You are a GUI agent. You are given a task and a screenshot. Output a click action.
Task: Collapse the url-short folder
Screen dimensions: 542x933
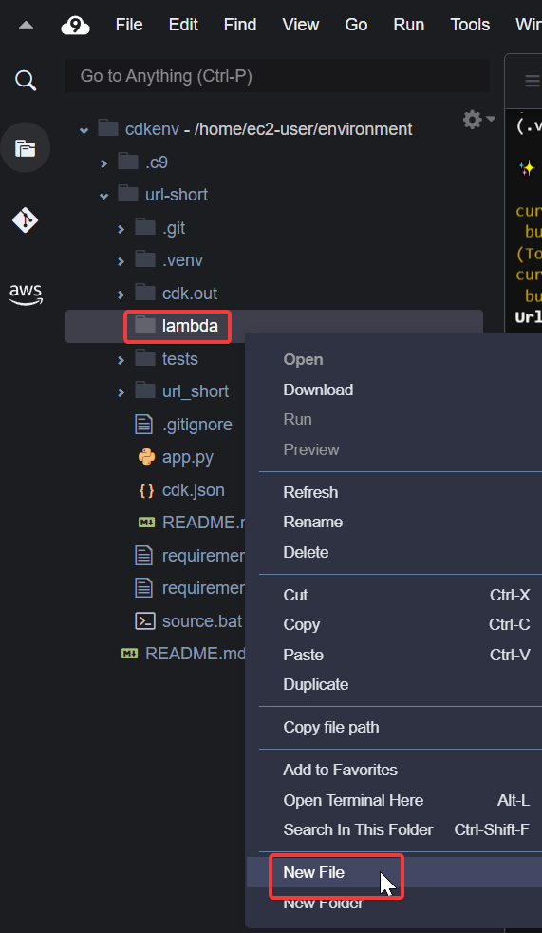tap(103, 195)
